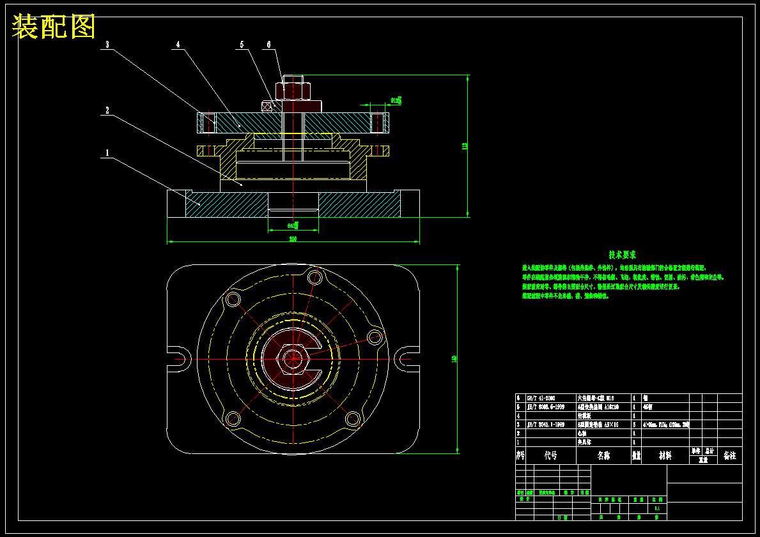Select balloon number 4 label
760x537 pixels.
[178, 45]
